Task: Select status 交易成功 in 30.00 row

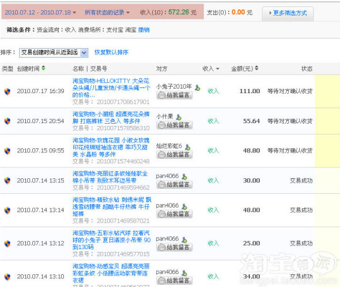Action: pos(301,181)
